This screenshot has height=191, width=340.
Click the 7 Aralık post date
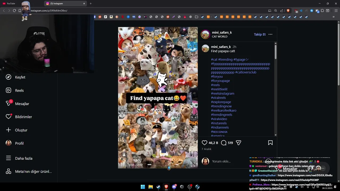(x=206, y=149)
